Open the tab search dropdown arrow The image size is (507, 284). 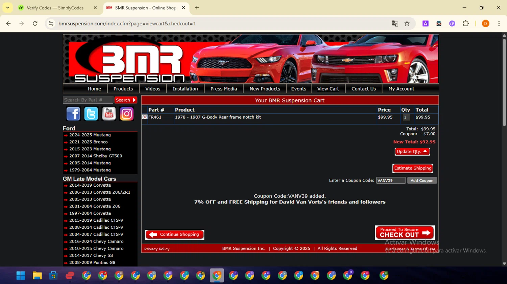pos(7,7)
